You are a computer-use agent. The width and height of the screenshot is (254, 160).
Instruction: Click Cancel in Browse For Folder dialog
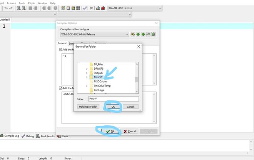[130, 107]
